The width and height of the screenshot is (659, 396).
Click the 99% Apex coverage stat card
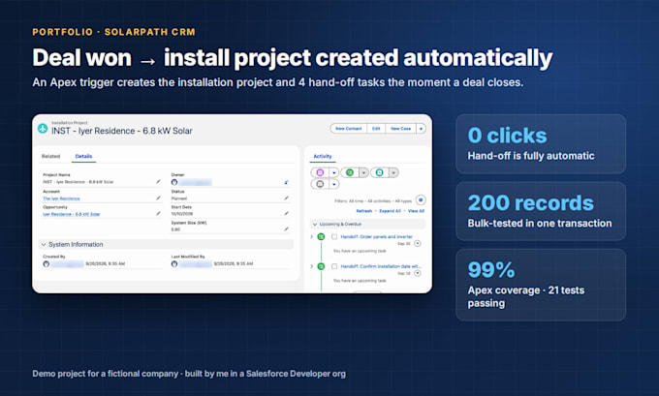[541, 285]
